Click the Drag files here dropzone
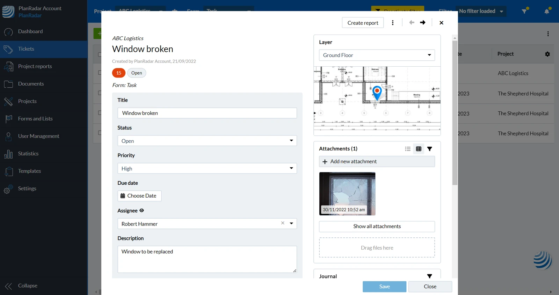This screenshot has height=295, width=559. pyautogui.click(x=377, y=248)
